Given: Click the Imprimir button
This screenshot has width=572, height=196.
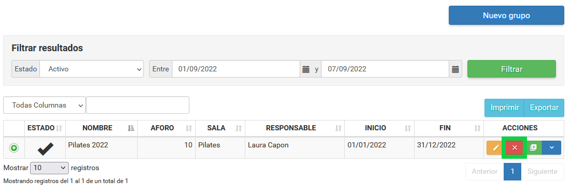Looking at the screenshot, I should 505,108.
